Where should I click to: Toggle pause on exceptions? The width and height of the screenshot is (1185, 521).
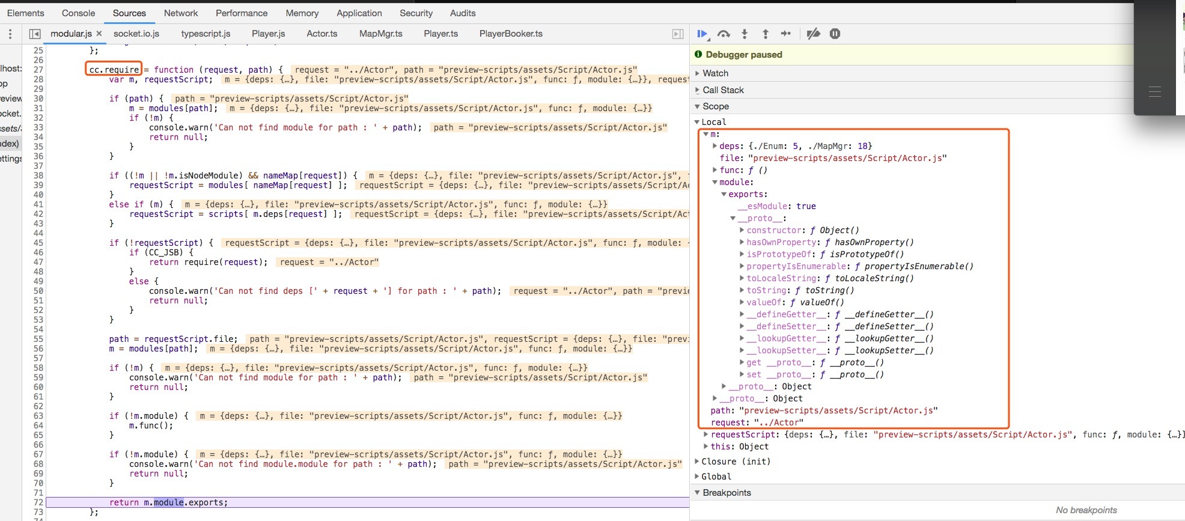835,34
